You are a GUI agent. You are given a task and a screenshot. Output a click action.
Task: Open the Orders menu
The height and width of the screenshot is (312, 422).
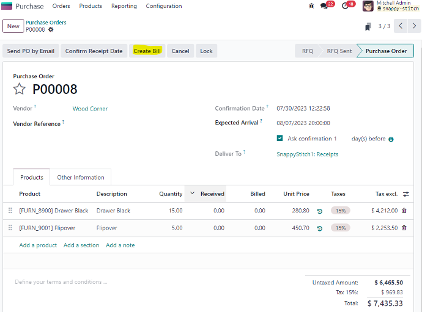tap(61, 6)
